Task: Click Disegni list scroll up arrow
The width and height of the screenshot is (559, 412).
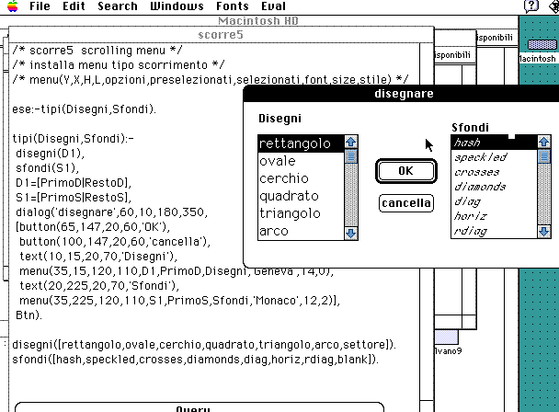Action: 351,142
